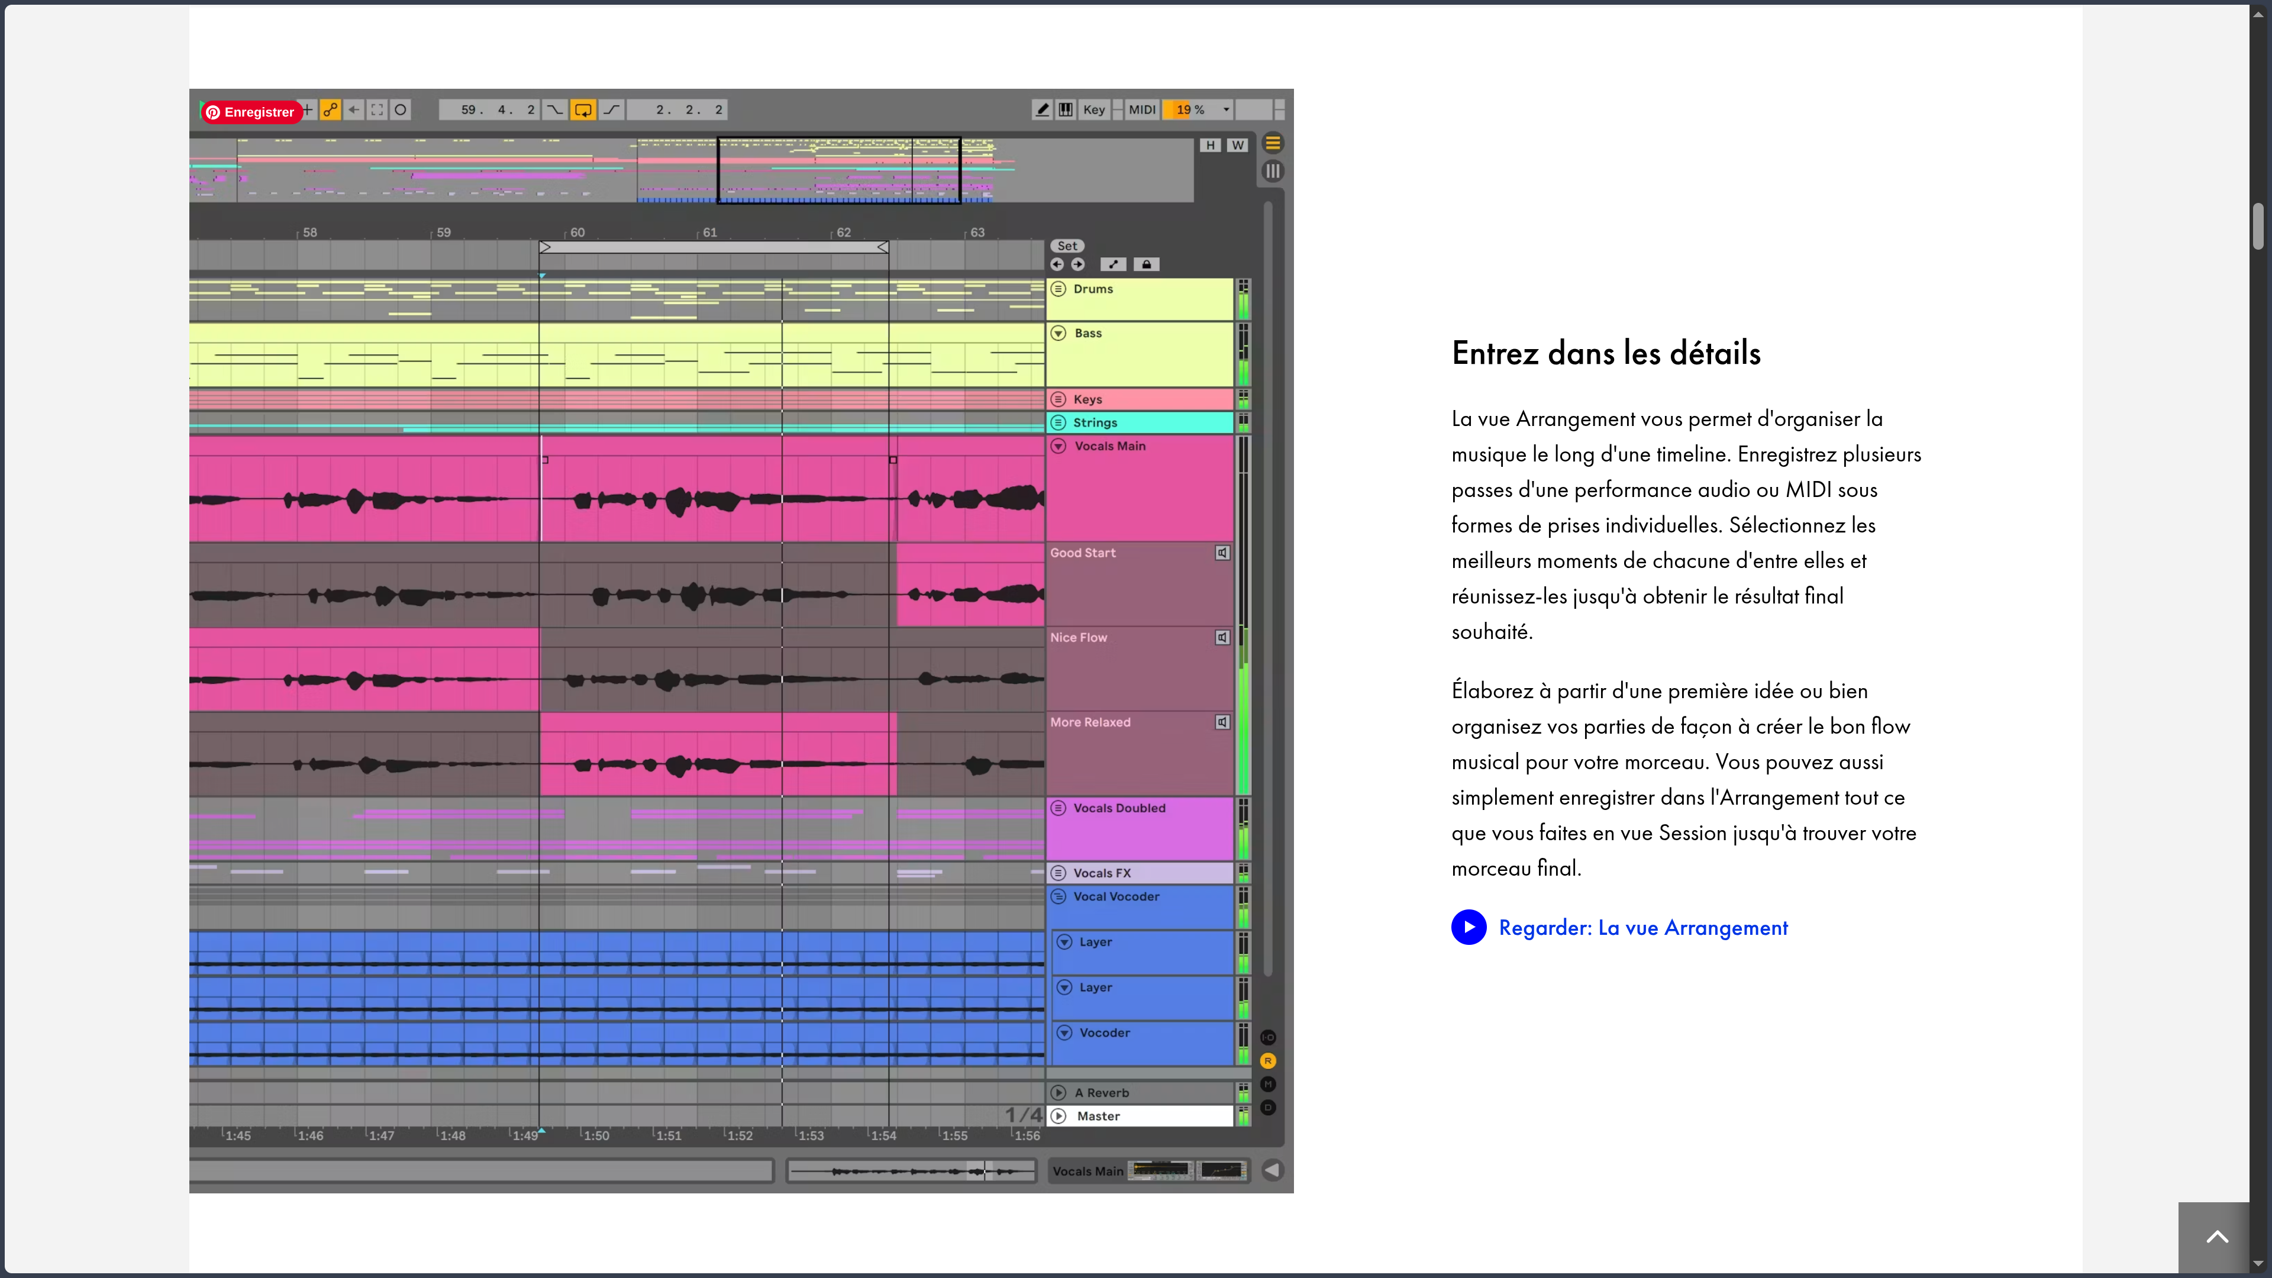
Task: Click the Next Locator right arrow
Action: click(x=1078, y=264)
